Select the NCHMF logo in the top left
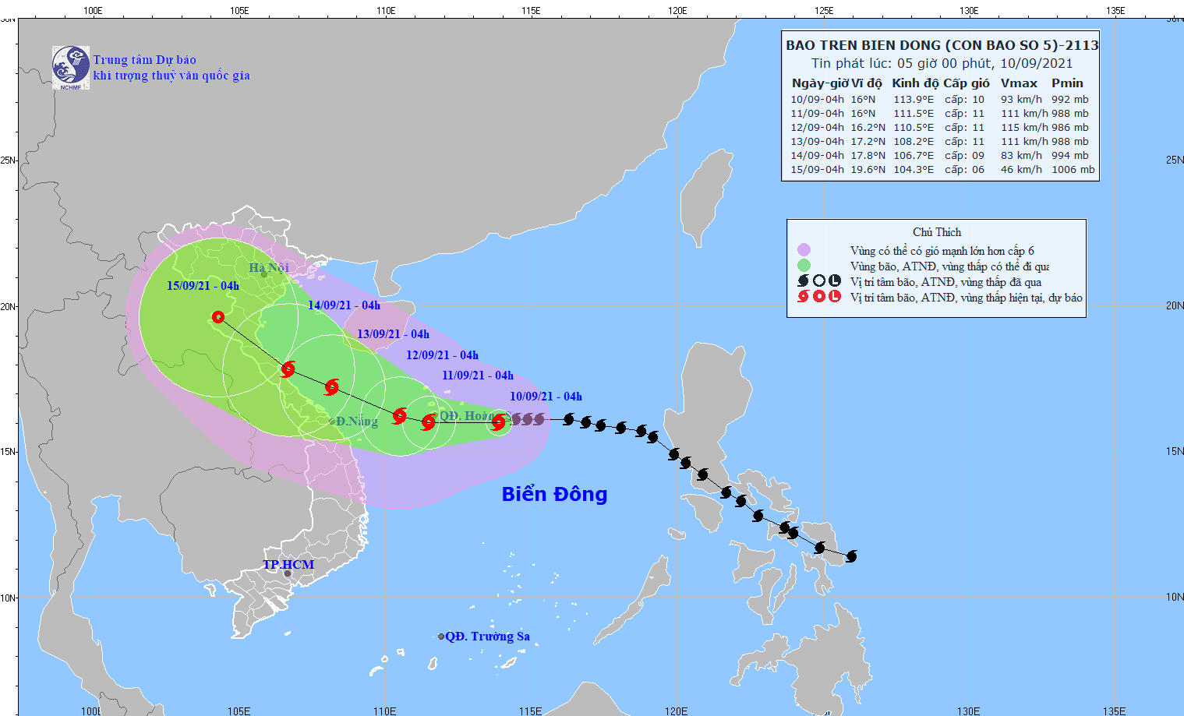The height and width of the screenshot is (716, 1184). tap(69, 66)
